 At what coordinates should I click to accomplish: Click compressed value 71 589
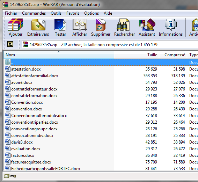[x=179, y=162]
